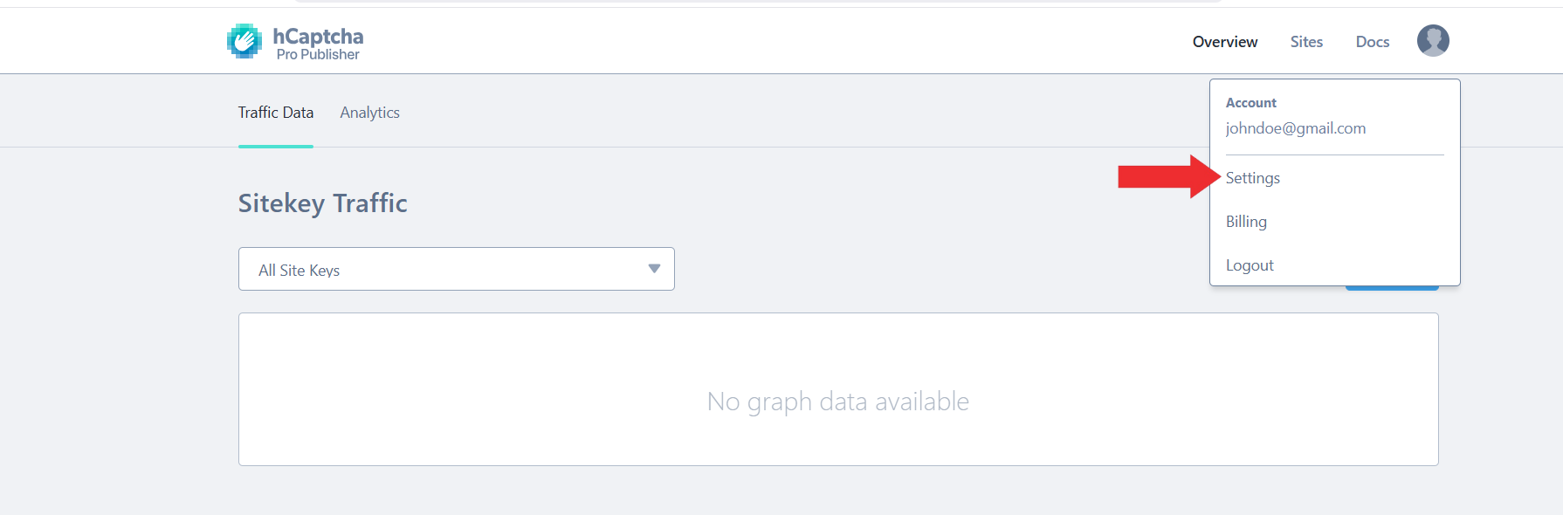Image resolution: width=1563 pixels, height=515 pixels.
Task: Go to the Overview navigation item
Action: click(x=1225, y=42)
